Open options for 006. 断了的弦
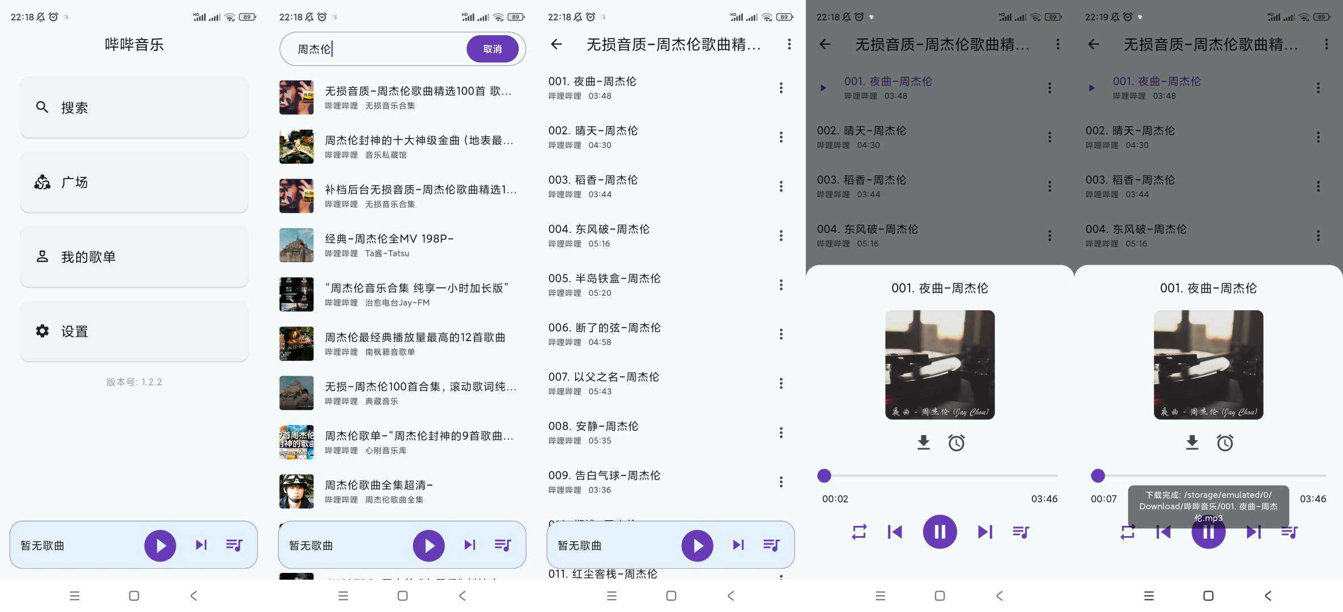Image resolution: width=1343 pixels, height=612 pixels. [781, 334]
